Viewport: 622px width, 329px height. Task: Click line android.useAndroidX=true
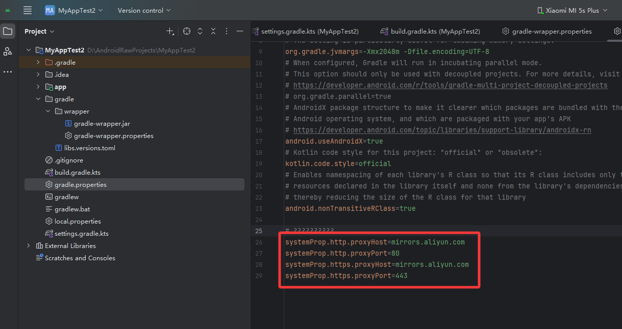point(334,142)
